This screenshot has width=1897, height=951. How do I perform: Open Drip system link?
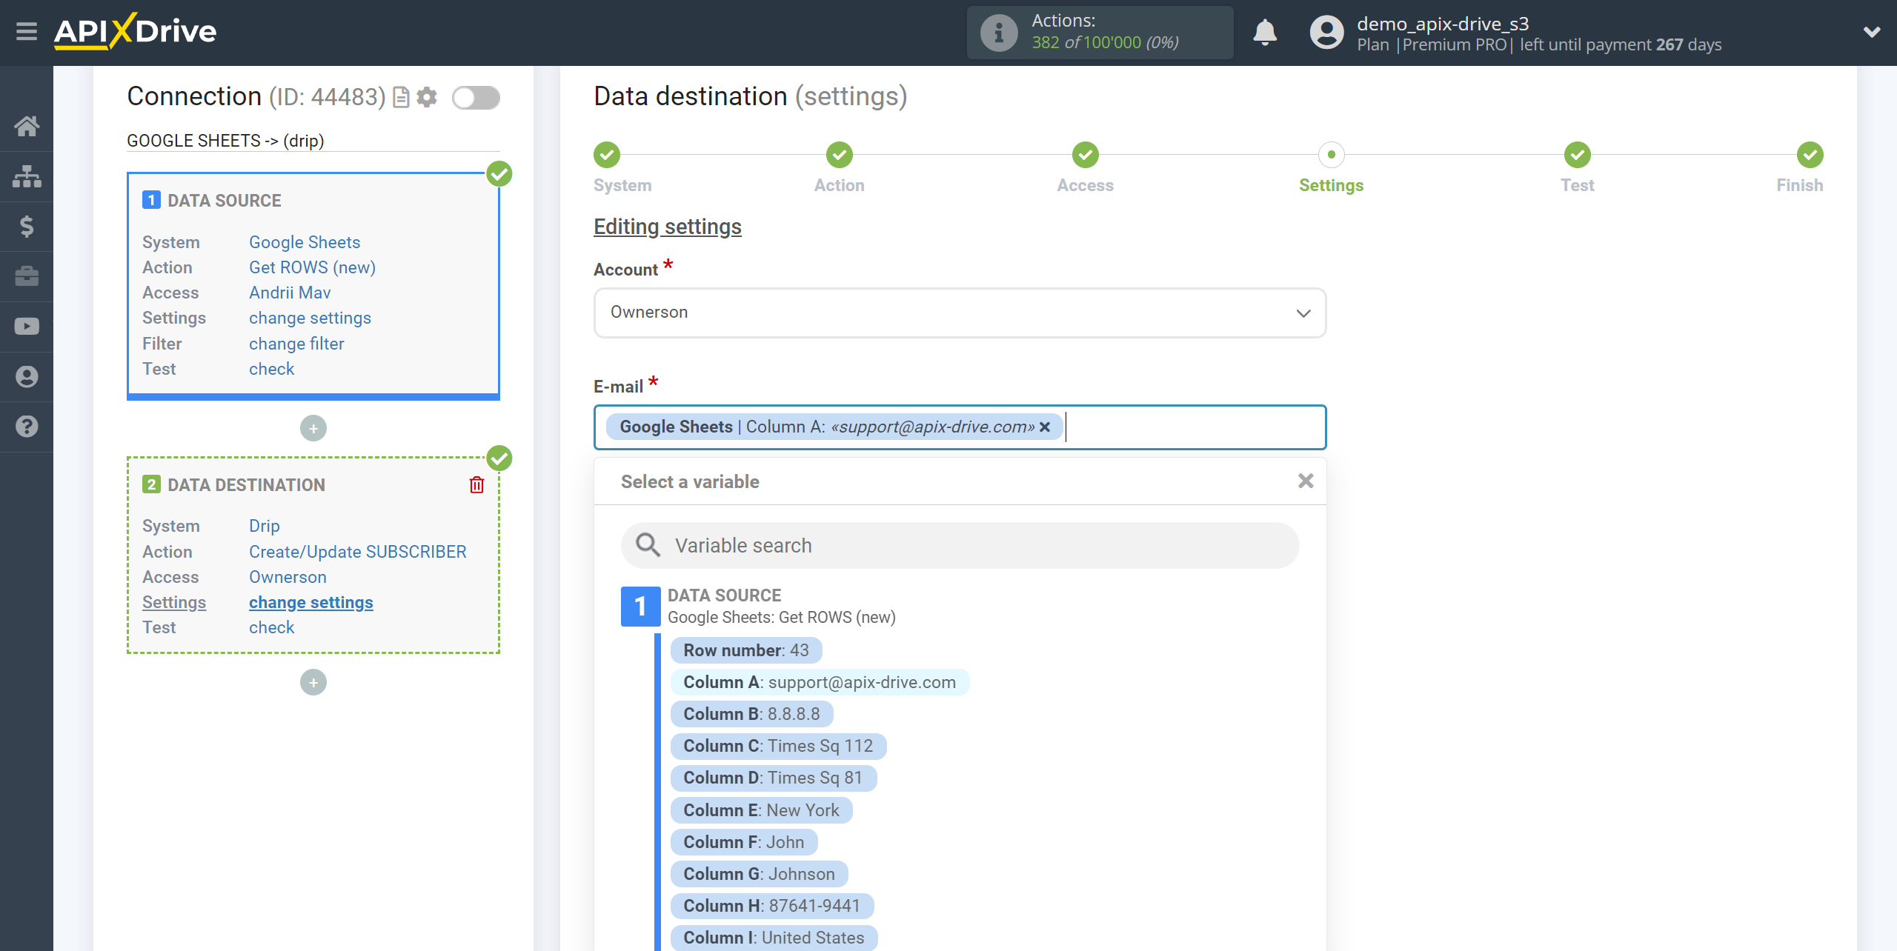pos(264,526)
